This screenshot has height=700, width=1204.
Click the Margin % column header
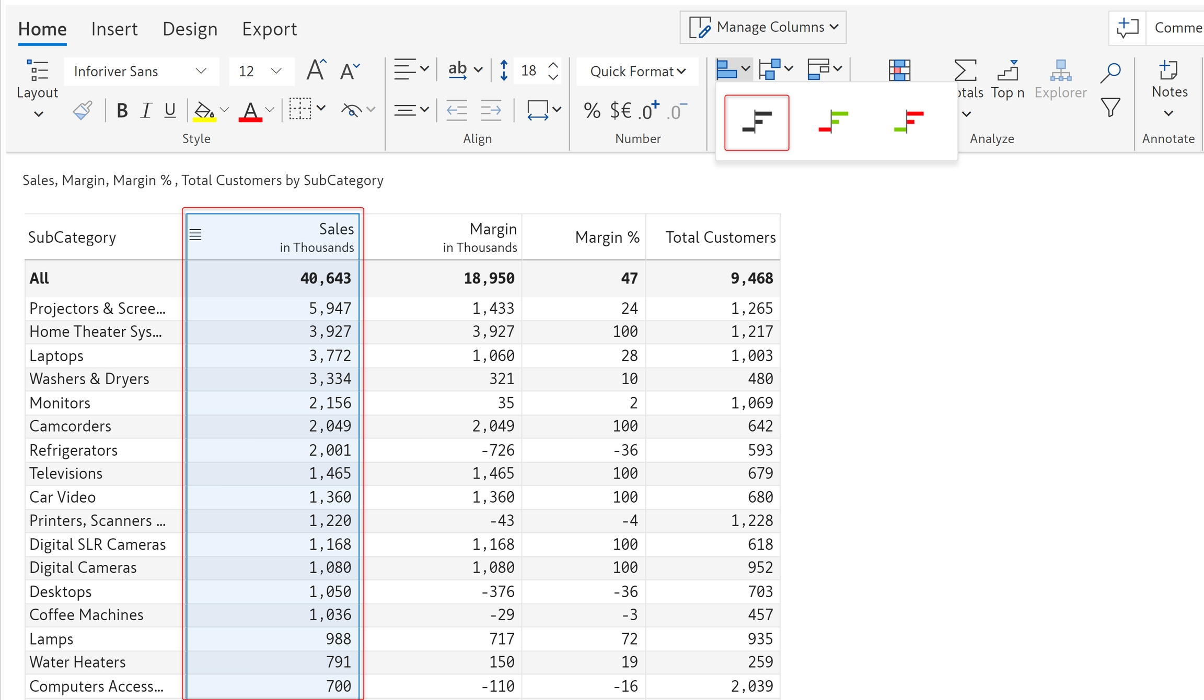click(x=607, y=238)
